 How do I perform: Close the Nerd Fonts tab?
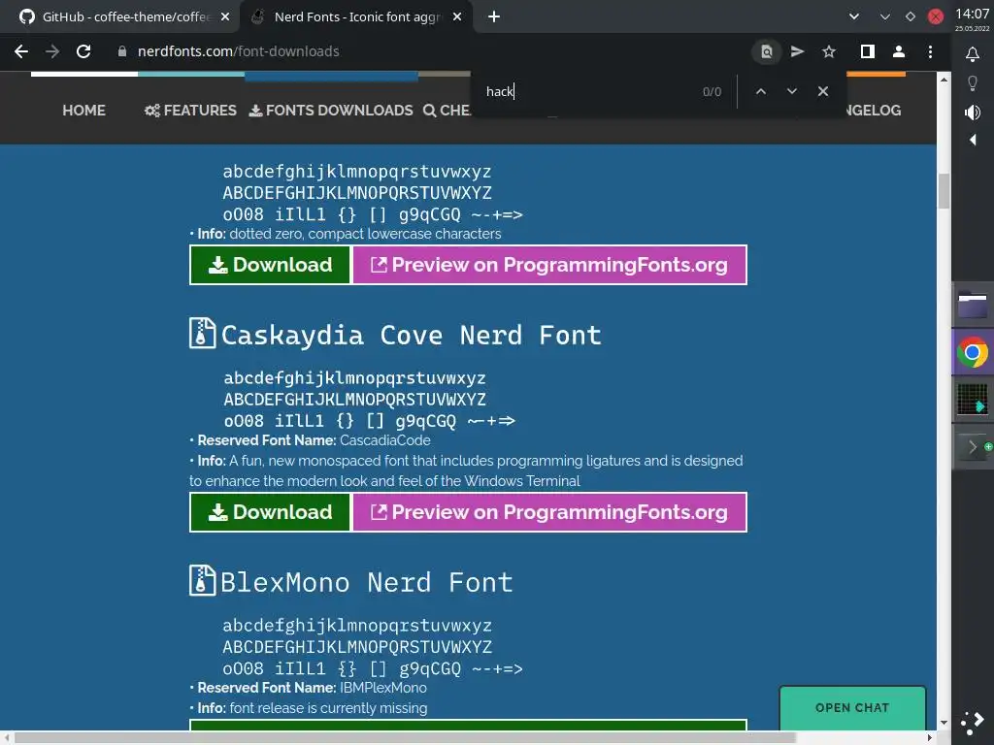pos(457,17)
